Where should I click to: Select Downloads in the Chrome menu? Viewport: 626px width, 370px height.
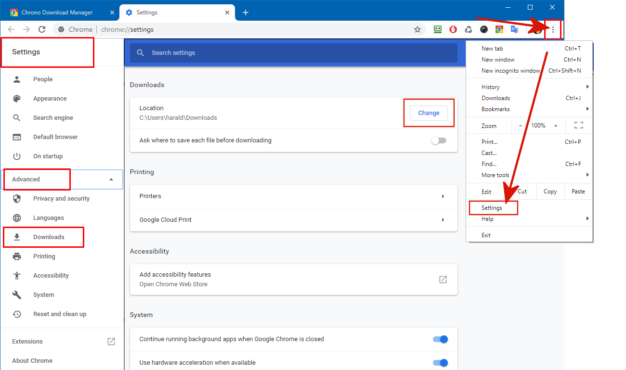(x=529, y=98)
